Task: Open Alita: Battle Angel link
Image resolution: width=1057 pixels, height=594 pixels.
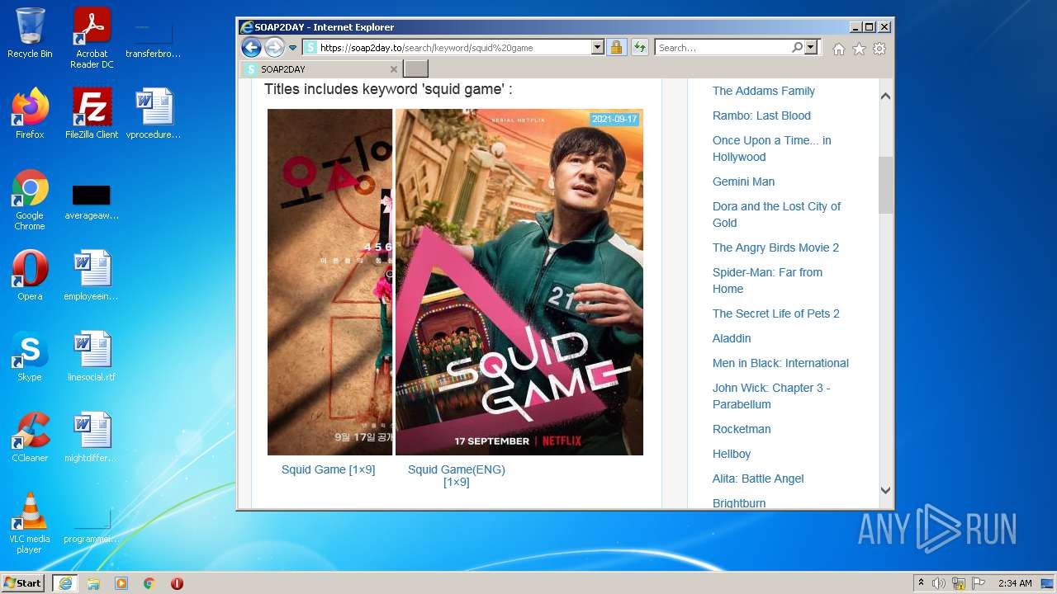Action: click(x=758, y=478)
